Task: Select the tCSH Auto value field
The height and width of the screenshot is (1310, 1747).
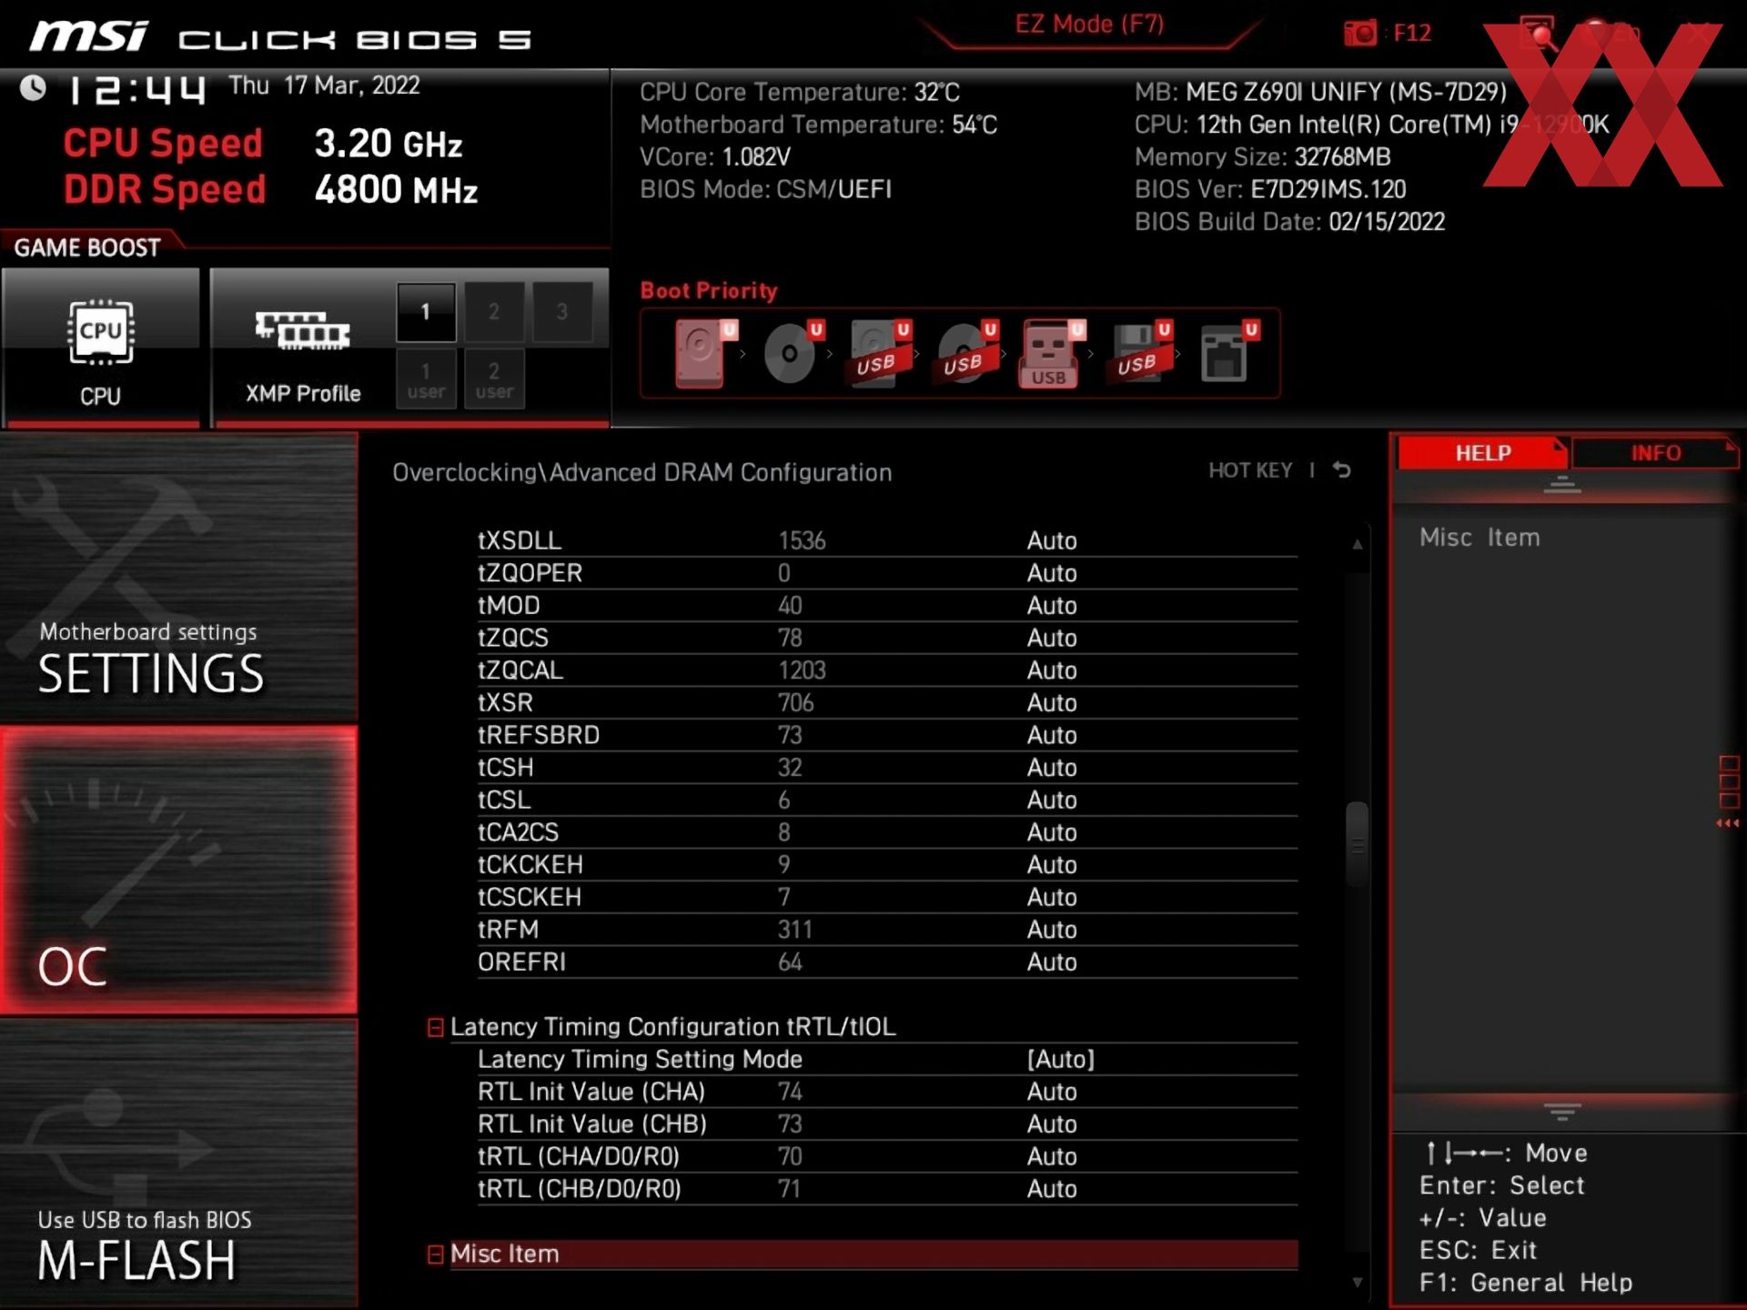Action: [1052, 768]
